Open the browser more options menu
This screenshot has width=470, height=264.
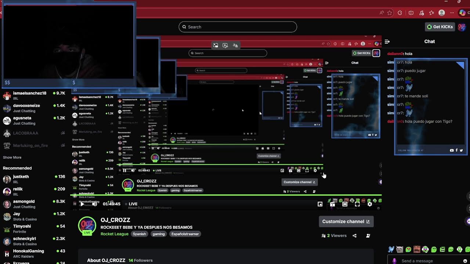coord(452,13)
